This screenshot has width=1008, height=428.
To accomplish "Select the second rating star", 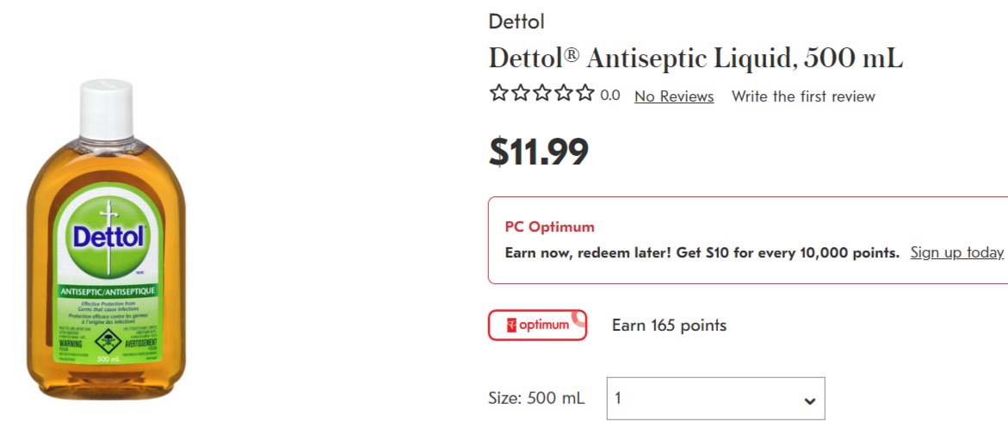I will pos(520,94).
